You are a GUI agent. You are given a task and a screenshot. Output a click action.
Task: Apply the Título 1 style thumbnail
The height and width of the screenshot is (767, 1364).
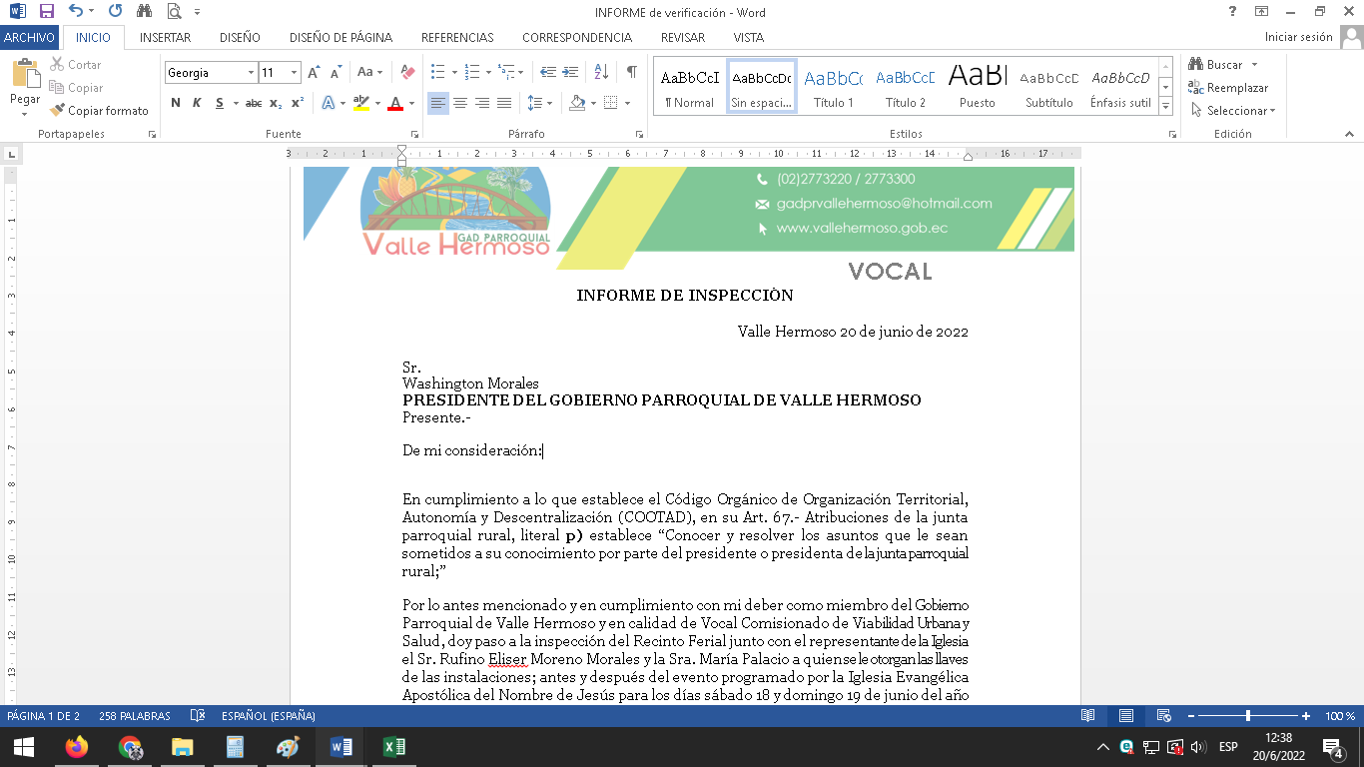tap(833, 86)
